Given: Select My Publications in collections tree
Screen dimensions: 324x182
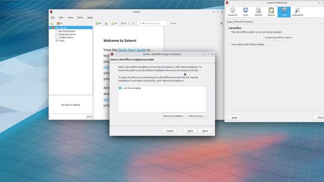Looking at the screenshot, I should tap(67, 31).
